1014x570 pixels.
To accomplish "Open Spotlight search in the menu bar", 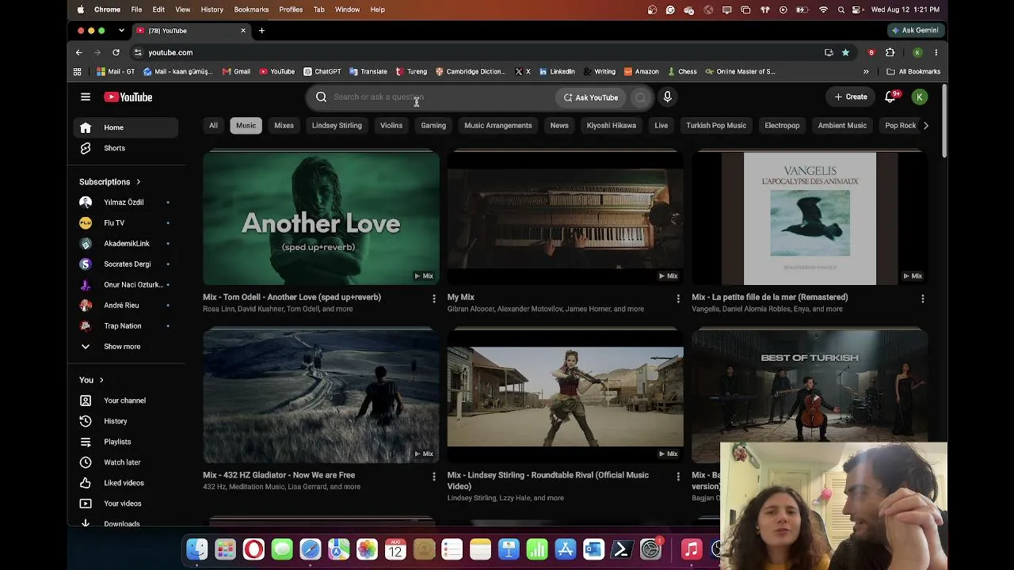I will (x=841, y=9).
